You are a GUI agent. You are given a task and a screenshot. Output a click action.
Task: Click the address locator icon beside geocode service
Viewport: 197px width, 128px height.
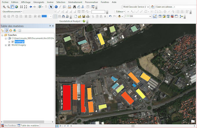point(152,7)
